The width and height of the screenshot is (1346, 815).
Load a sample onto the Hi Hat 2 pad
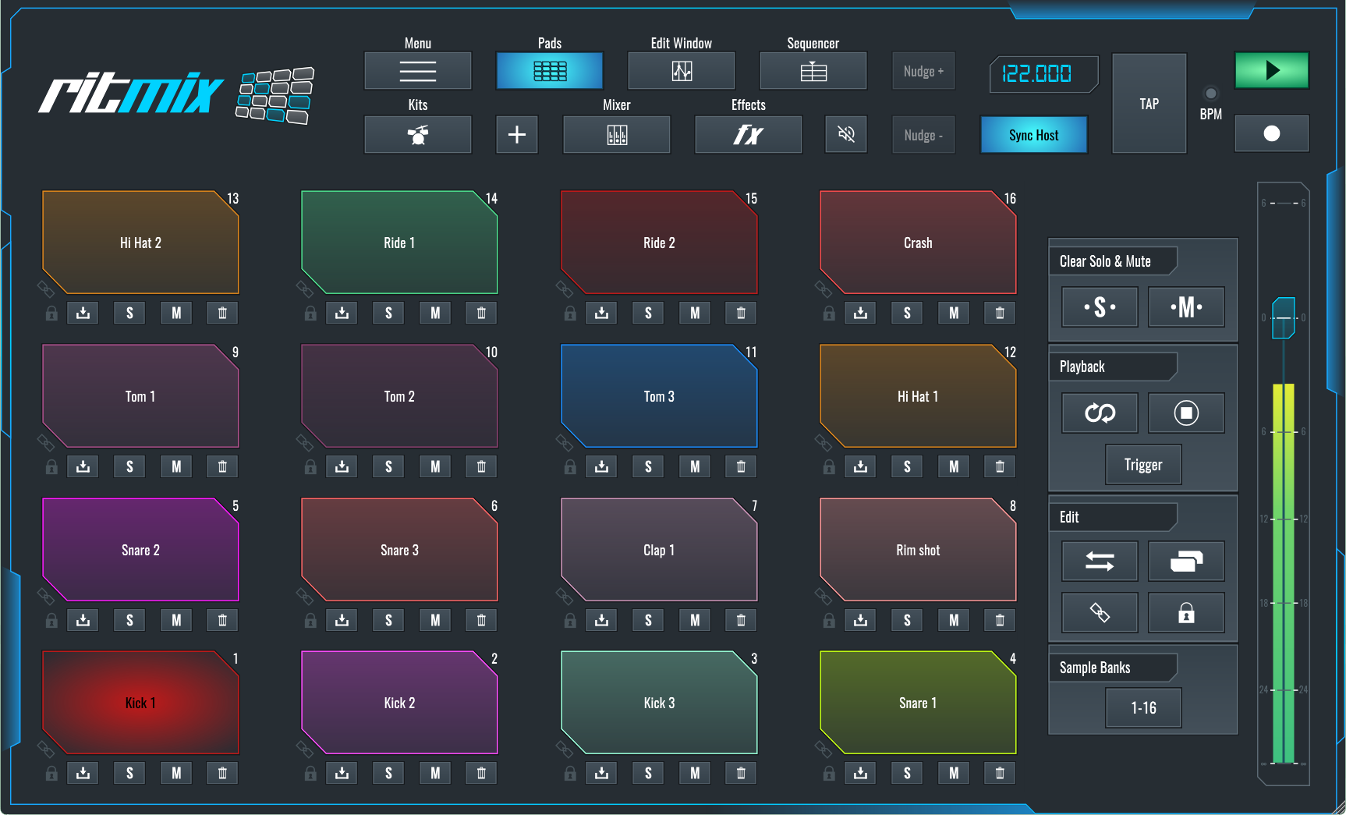[83, 312]
